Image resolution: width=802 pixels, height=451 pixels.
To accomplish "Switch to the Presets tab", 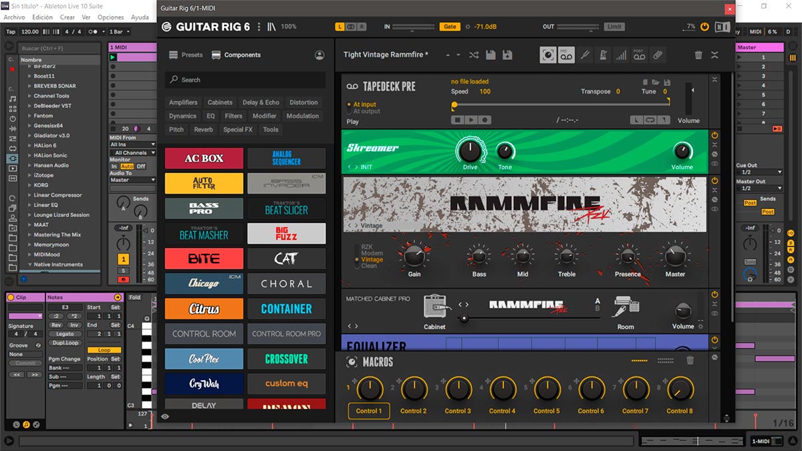I will pos(186,55).
